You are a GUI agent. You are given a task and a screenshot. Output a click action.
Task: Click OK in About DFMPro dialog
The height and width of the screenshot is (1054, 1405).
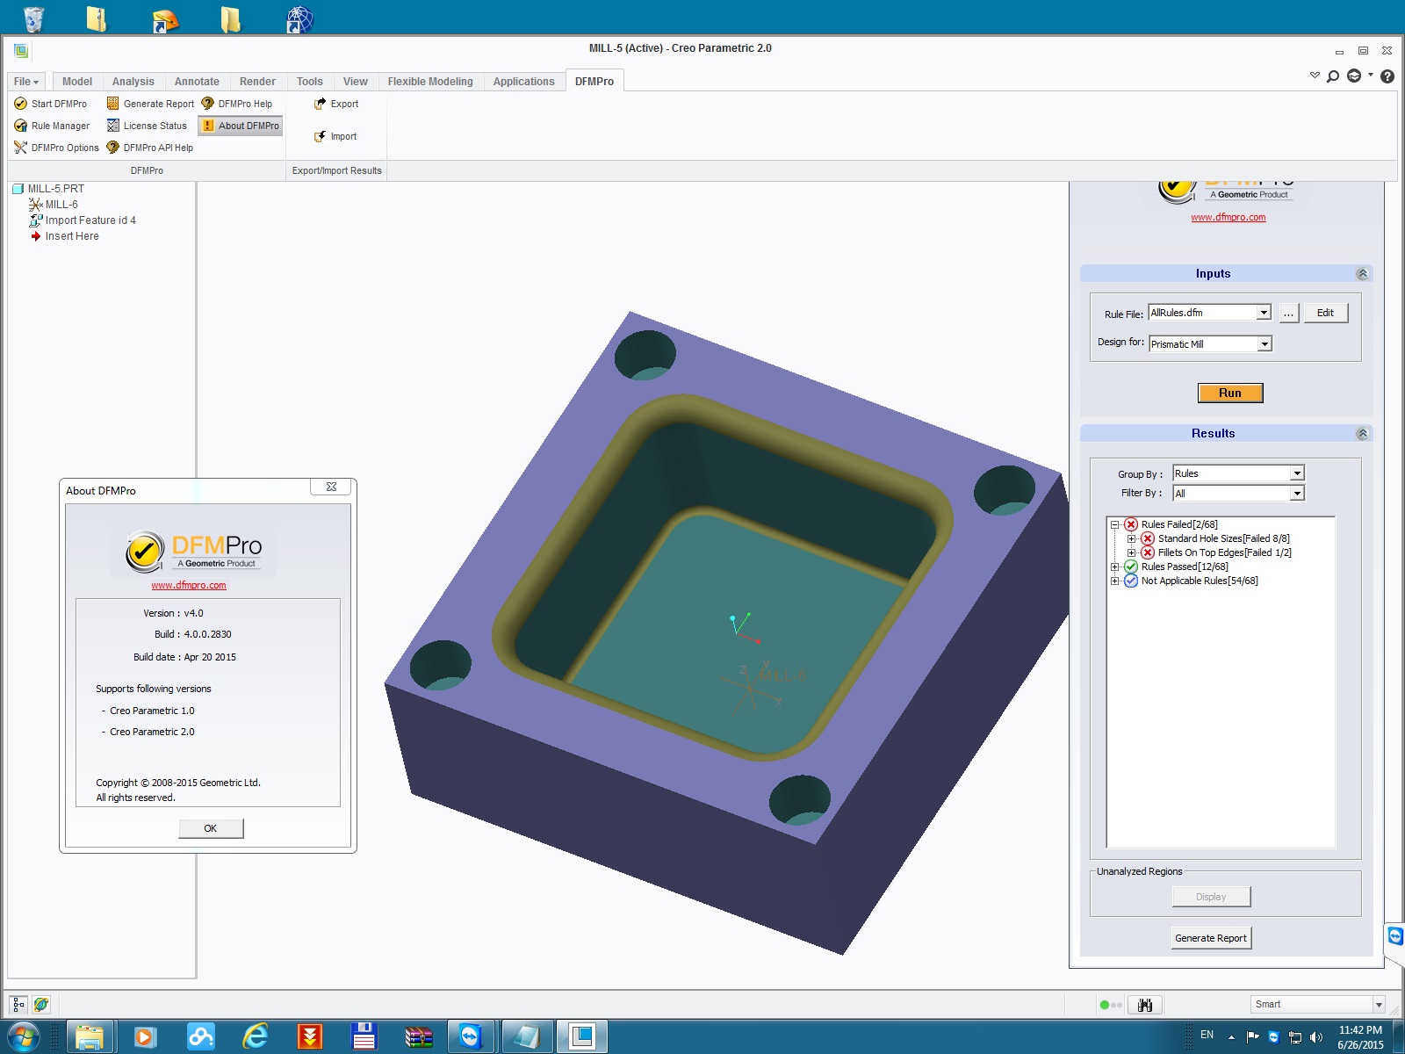211,828
